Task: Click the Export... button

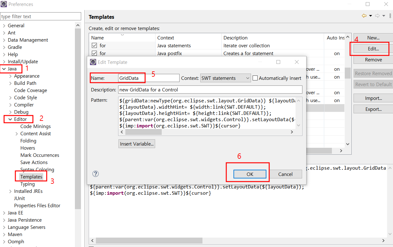Action: point(373,109)
